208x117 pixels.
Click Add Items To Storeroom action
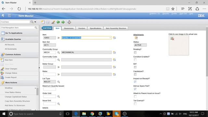click(15, 105)
